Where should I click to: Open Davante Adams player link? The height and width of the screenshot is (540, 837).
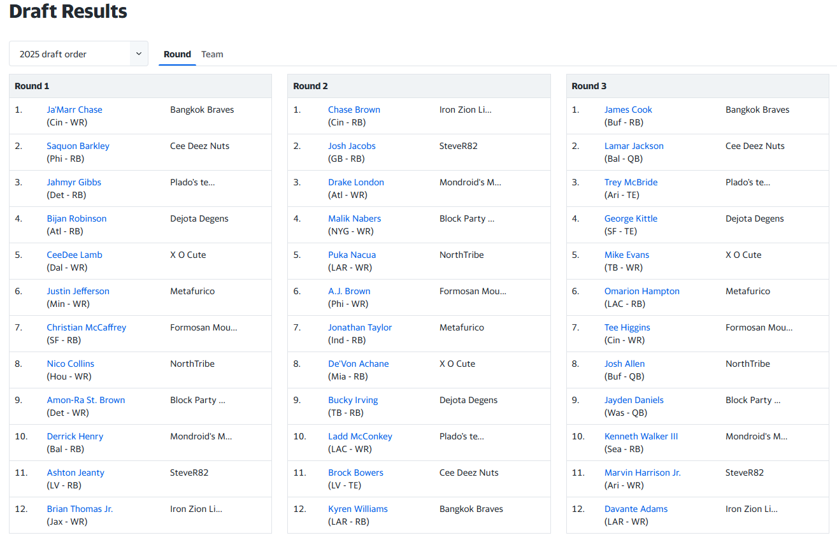636,509
